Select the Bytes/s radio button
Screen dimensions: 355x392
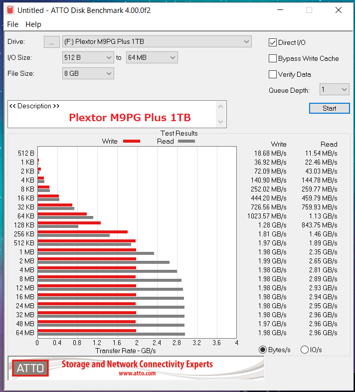262,350
